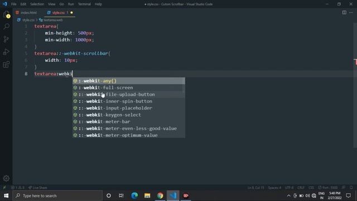Open the Terminal menu
Viewport: 357px width, 201px height.
pos(84,4)
